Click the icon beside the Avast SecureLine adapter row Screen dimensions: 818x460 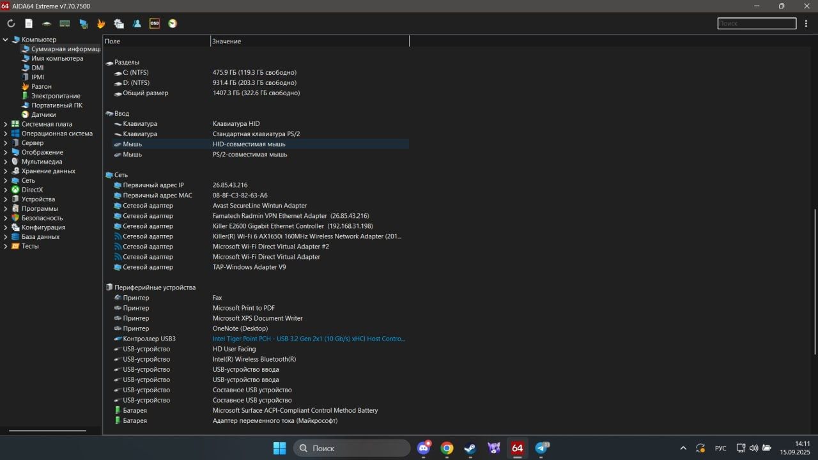pos(118,206)
